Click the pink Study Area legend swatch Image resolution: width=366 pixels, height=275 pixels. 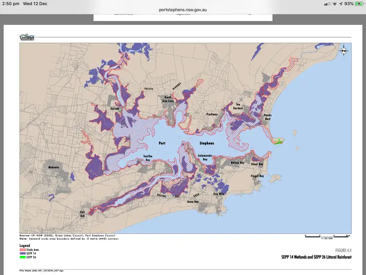(x=22, y=249)
